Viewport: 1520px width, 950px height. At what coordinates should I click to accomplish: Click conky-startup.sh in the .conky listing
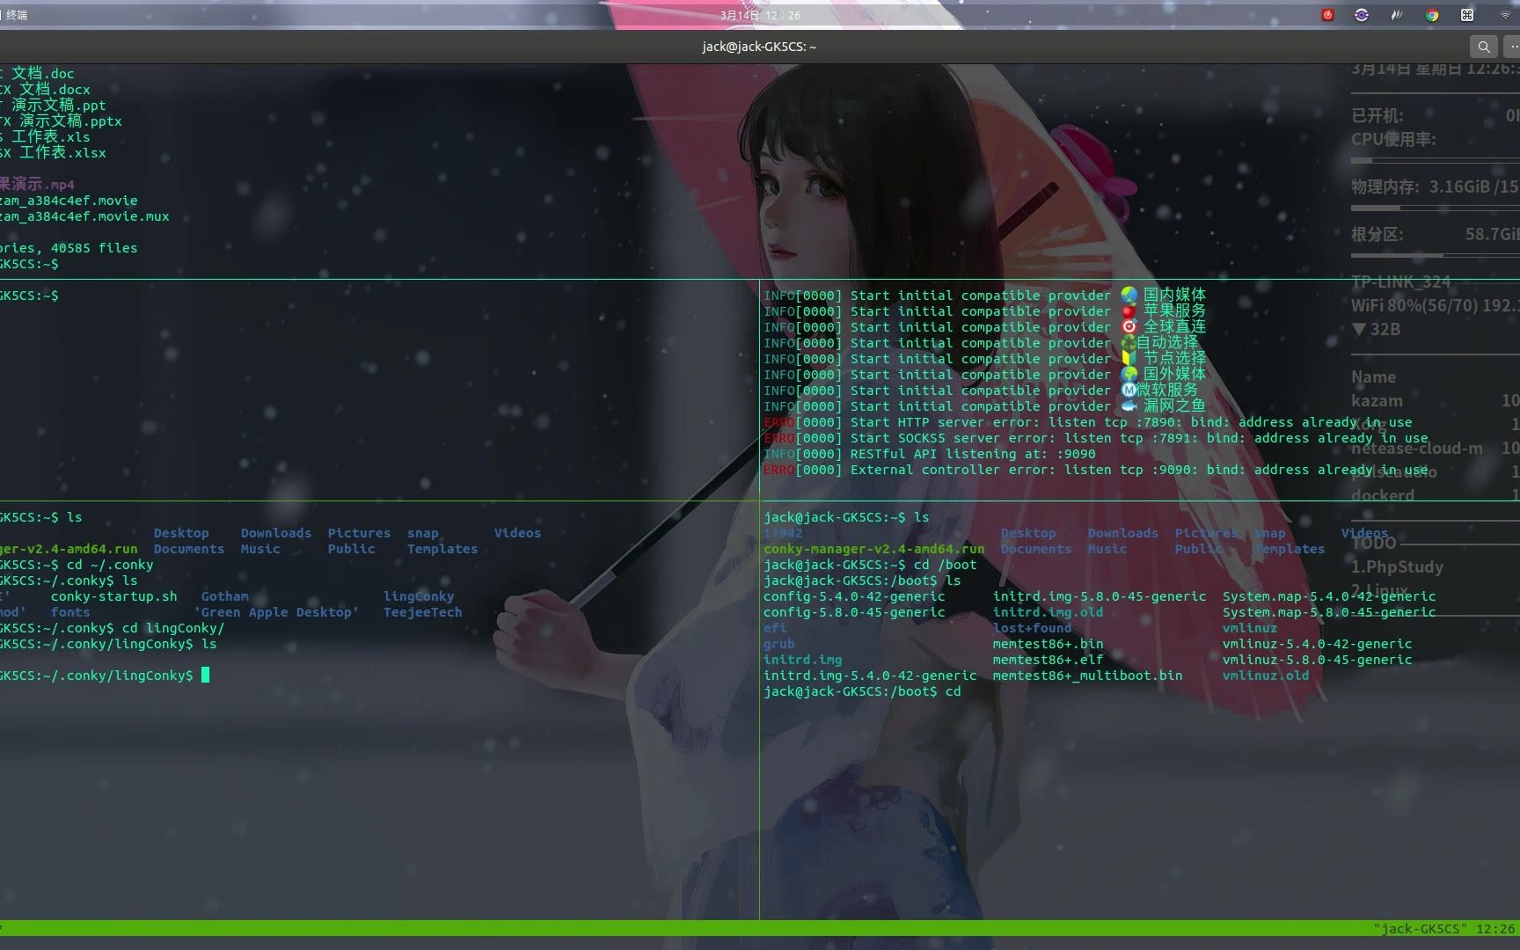(113, 596)
